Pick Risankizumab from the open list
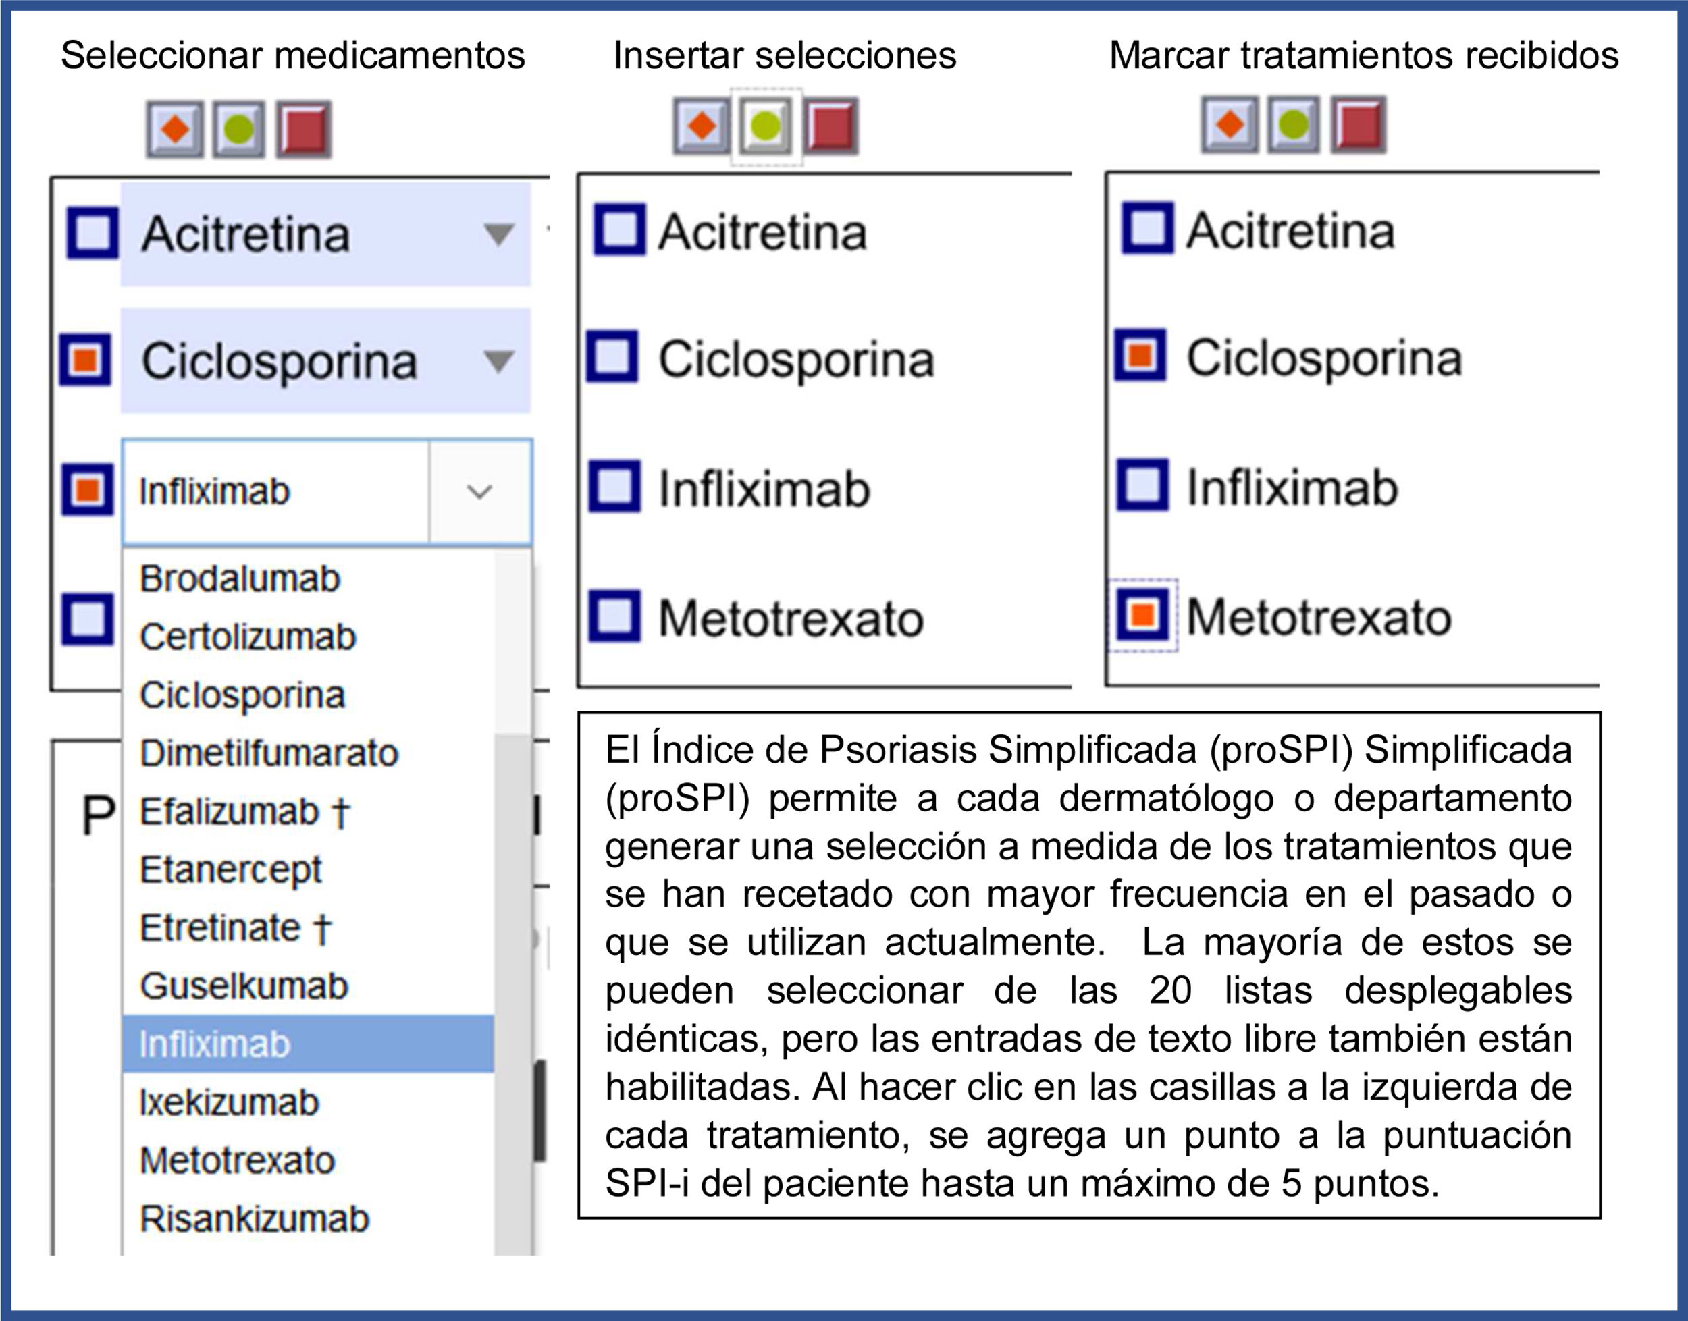The image size is (1688, 1321). tap(255, 1219)
